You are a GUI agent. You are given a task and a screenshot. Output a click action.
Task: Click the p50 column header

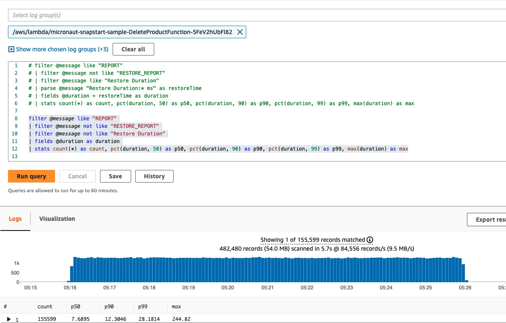click(76, 307)
